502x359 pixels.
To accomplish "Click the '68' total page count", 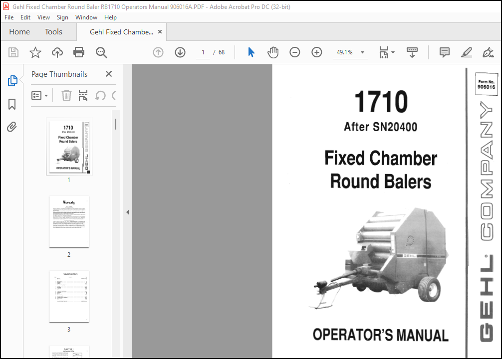I will 222,52.
